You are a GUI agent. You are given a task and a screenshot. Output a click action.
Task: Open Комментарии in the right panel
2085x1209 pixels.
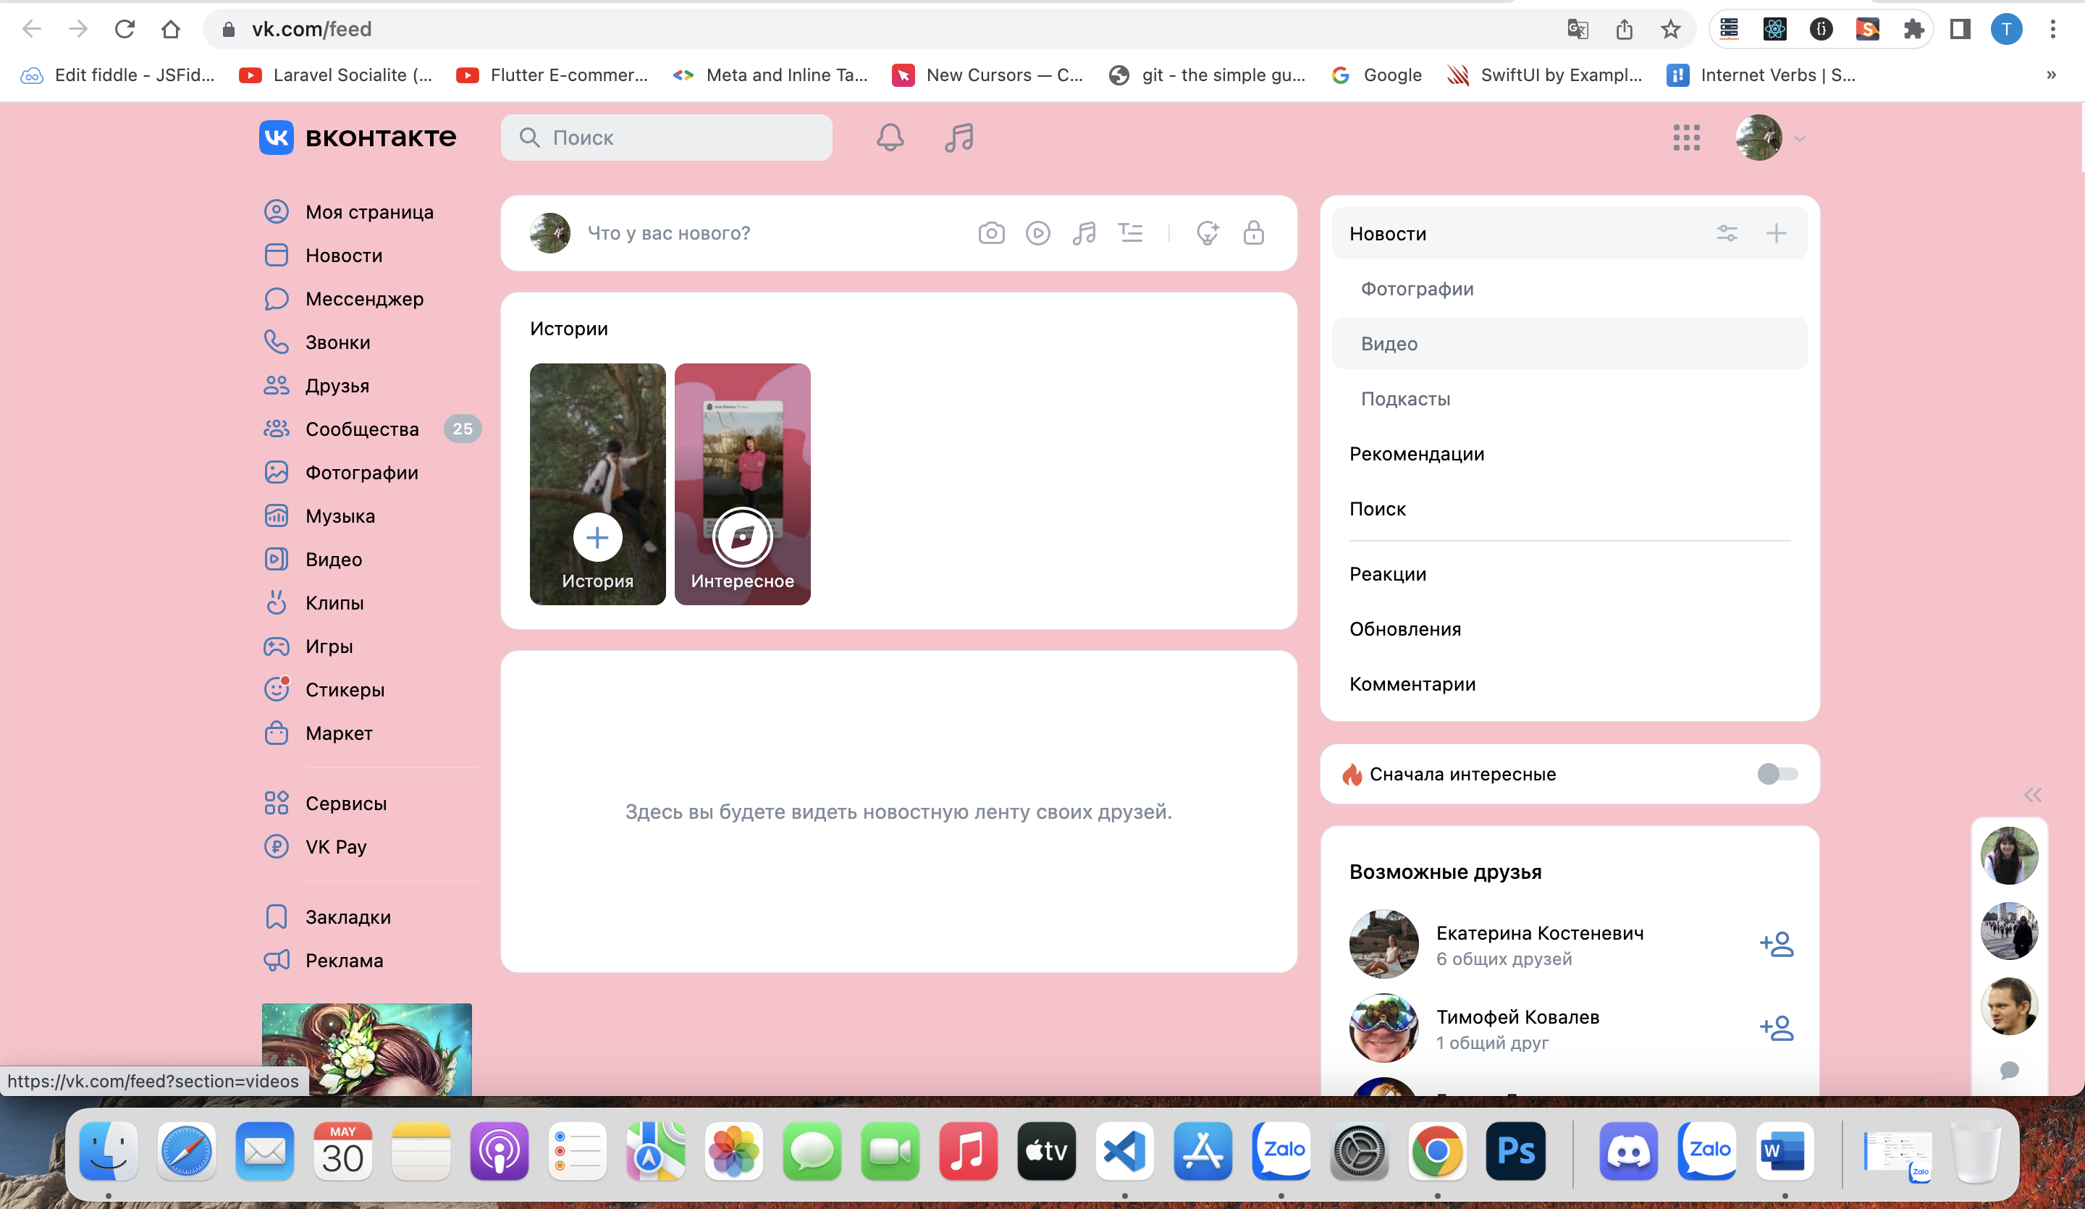(x=1570, y=684)
